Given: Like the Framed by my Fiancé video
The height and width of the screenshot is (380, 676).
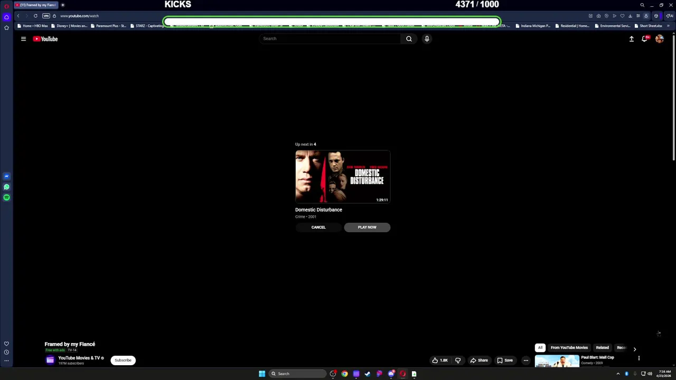Looking at the screenshot, I should [440, 360].
